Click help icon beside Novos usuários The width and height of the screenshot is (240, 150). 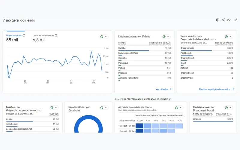point(24,35)
